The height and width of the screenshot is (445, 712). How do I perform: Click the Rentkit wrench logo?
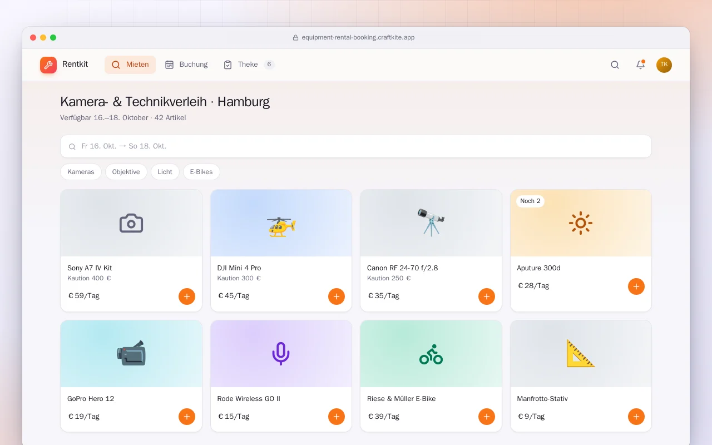tap(48, 65)
